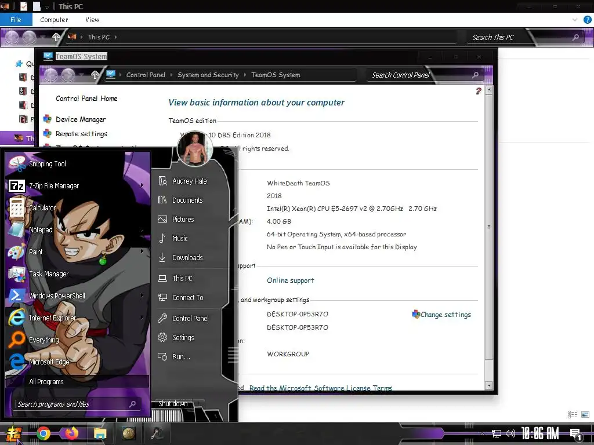Switch to large icons view in This PC
This screenshot has width=594, height=445.
(585, 414)
